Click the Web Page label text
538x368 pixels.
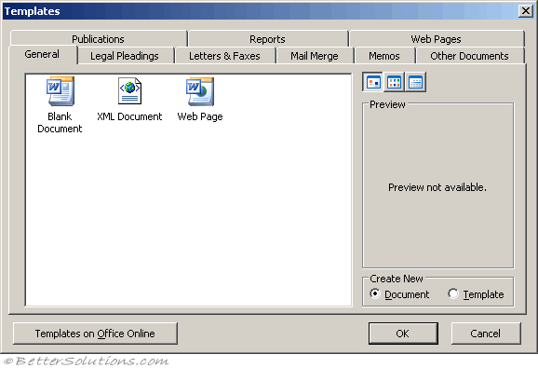tap(200, 116)
